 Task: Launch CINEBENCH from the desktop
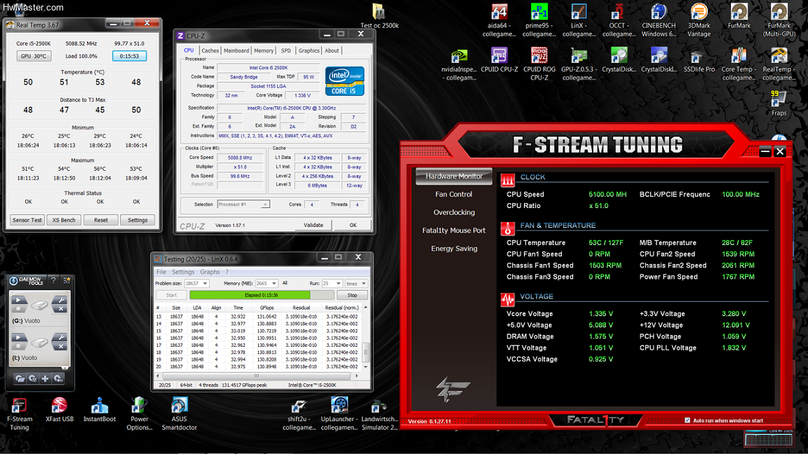(x=659, y=20)
